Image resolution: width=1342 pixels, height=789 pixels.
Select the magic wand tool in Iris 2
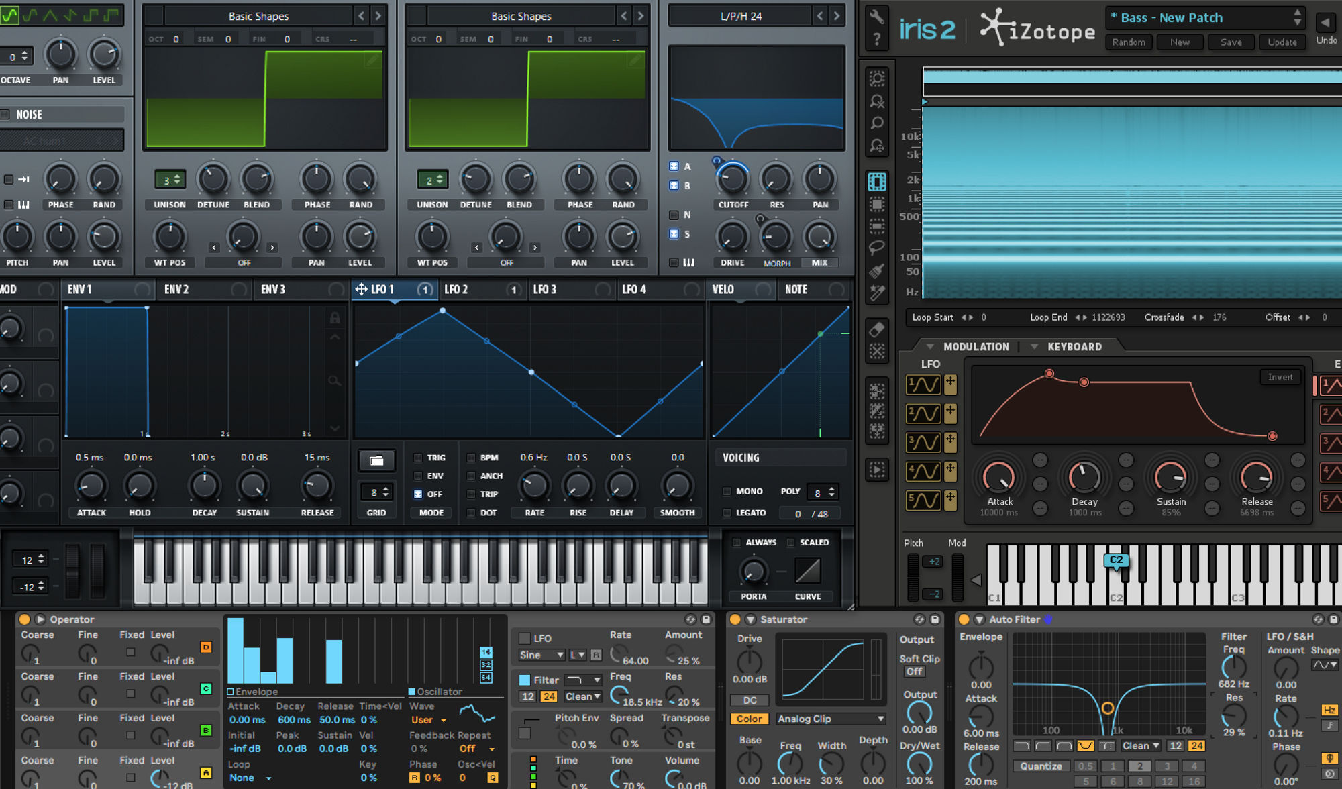tap(876, 290)
